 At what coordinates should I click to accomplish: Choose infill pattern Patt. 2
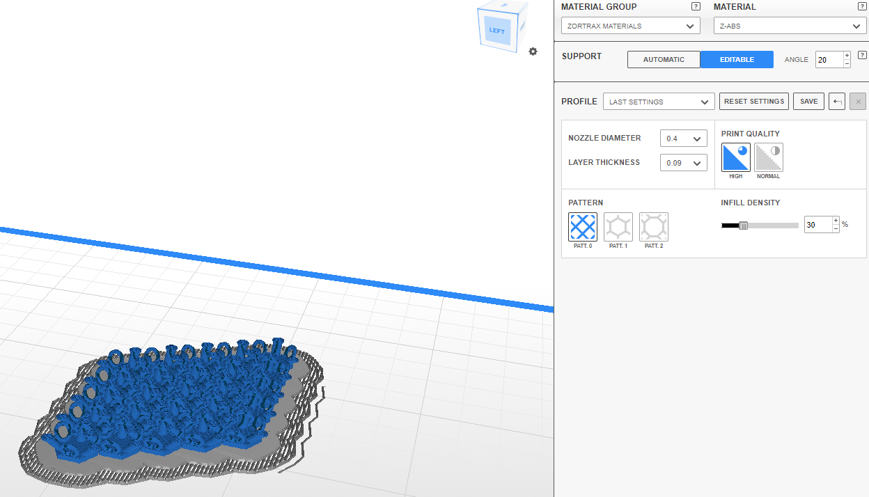pos(654,227)
